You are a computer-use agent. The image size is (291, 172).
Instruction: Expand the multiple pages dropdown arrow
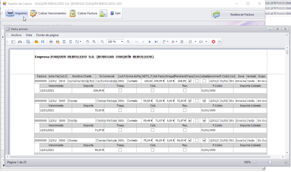click(168, 42)
